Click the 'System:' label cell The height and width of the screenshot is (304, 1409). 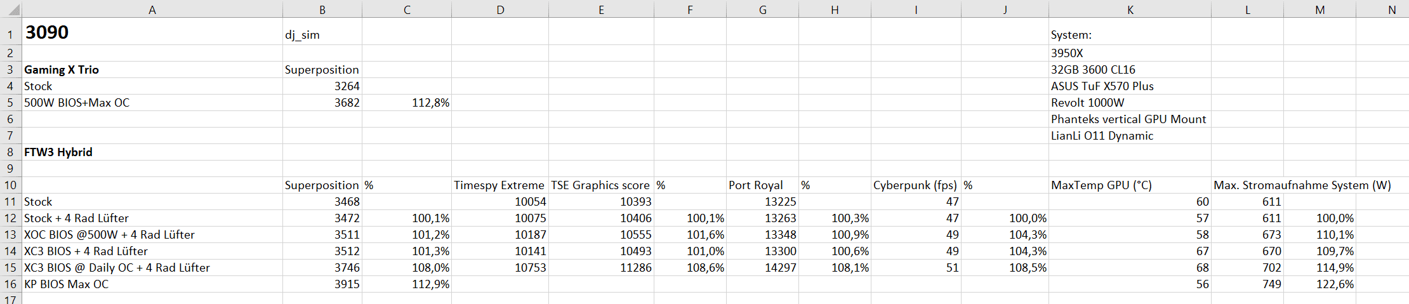(1130, 32)
